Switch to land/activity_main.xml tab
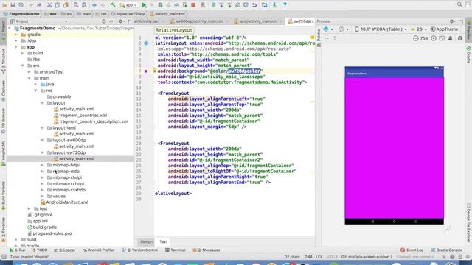472x265 pixels. tap(258, 21)
